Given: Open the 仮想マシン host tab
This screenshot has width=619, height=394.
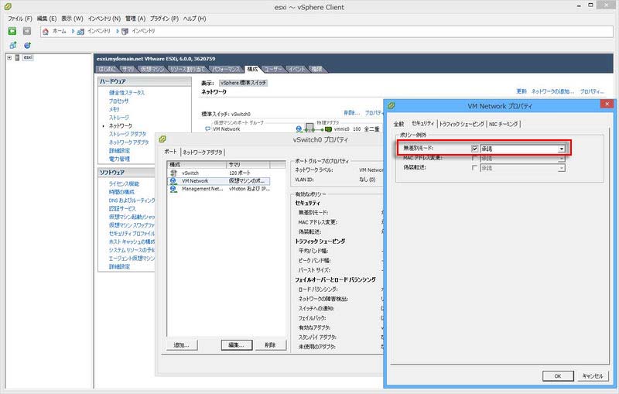Looking at the screenshot, I should [152, 69].
